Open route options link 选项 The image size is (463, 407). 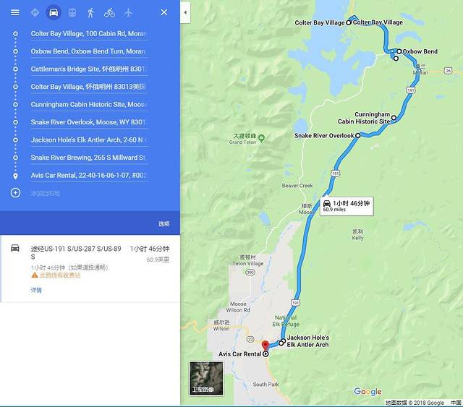[163, 223]
